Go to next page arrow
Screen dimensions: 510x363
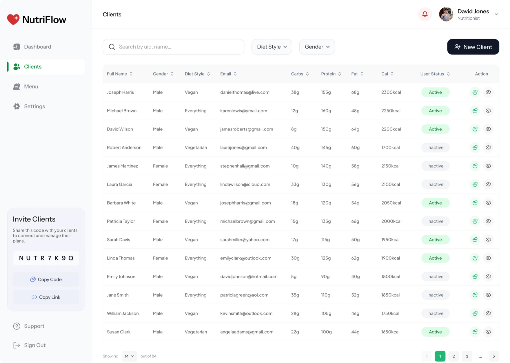pyautogui.click(x=494, y=356)
